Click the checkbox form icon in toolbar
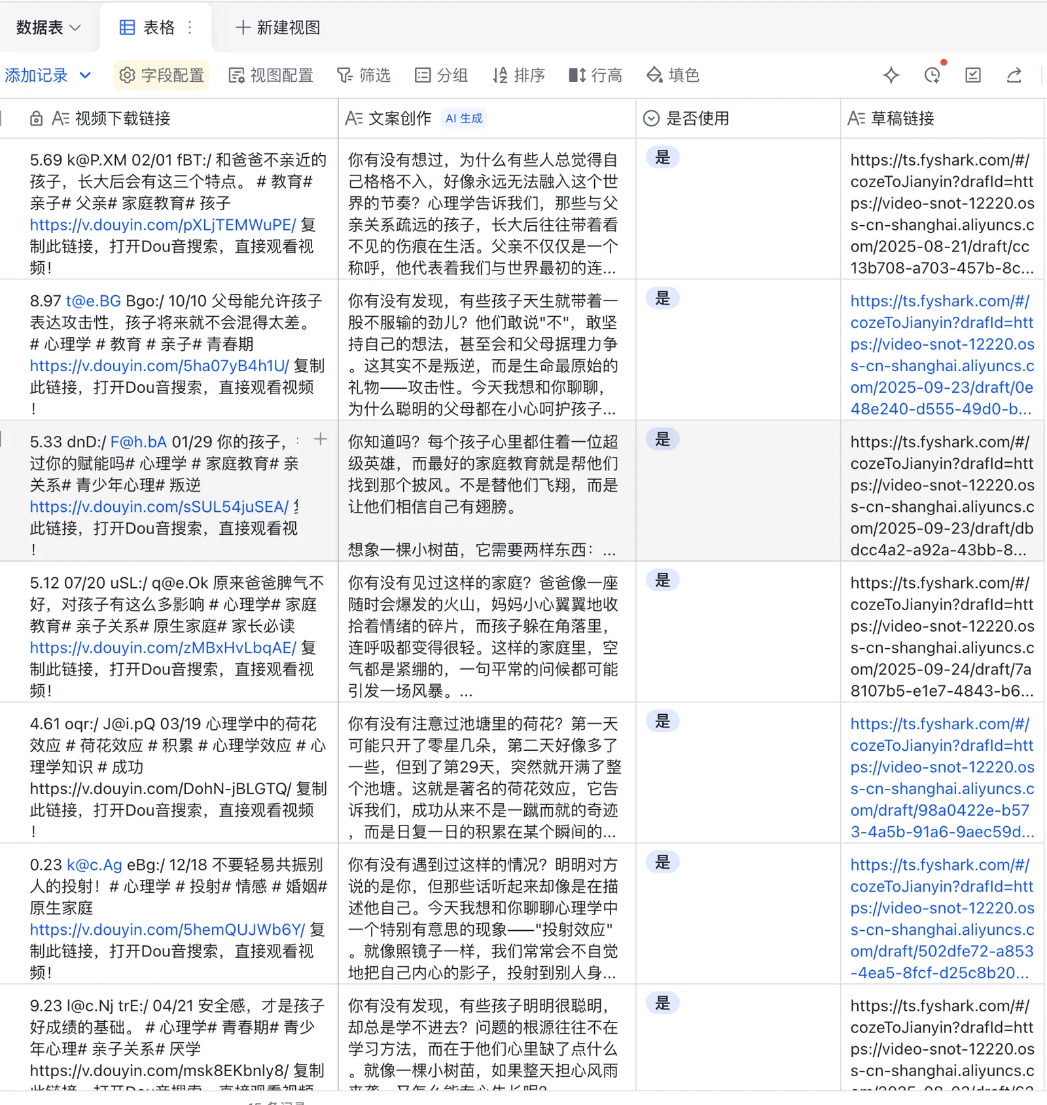This screenshot has height=1105, width=1047. click(973, 75)
